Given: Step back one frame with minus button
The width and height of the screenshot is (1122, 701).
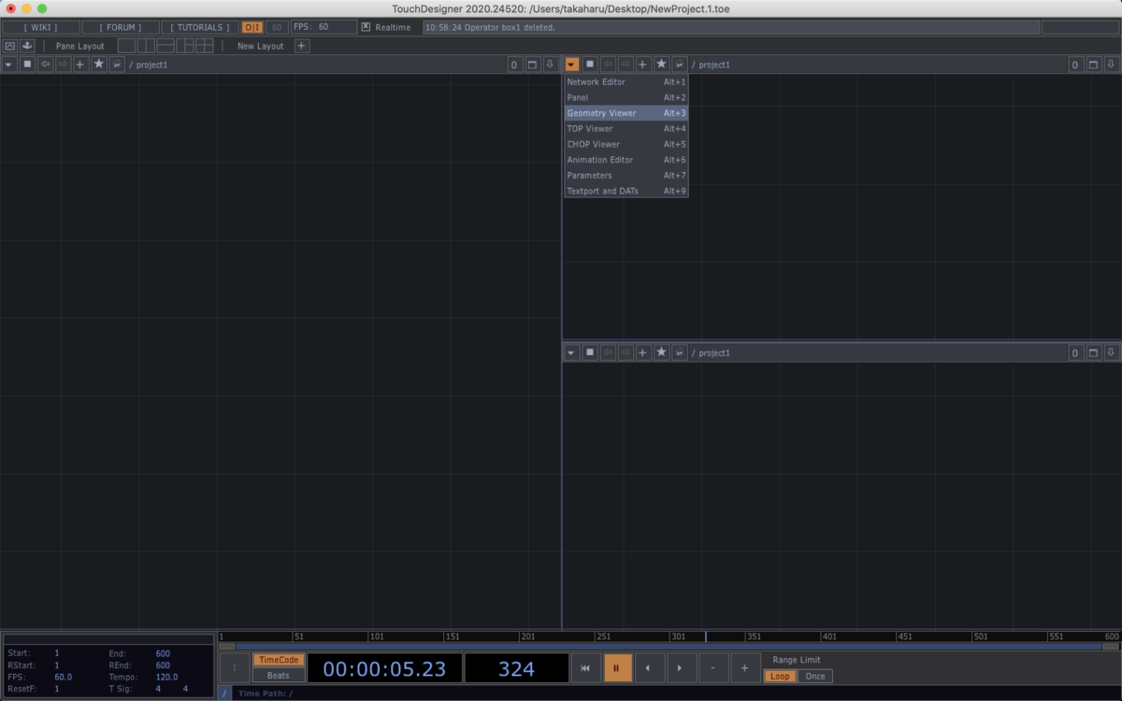Looking at the screenshot, I should 712,668.
